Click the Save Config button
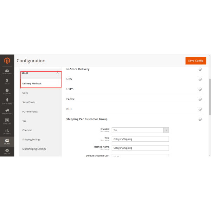This screenshot has width=211, height=211. coord(196,61)
